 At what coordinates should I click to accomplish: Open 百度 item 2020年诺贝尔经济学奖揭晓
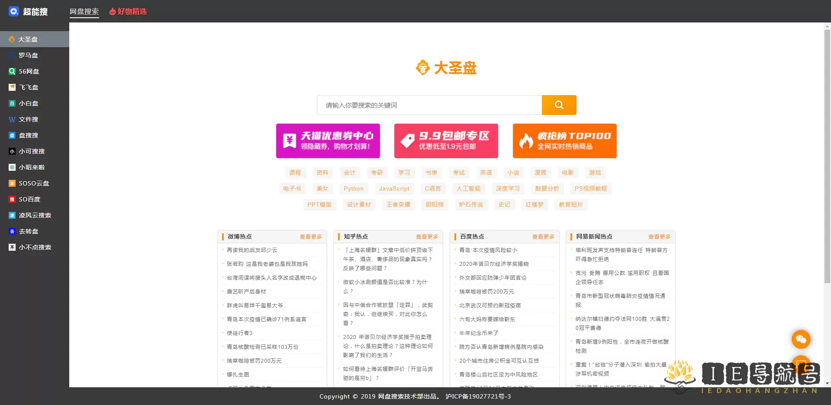click(x=494, y=264)
